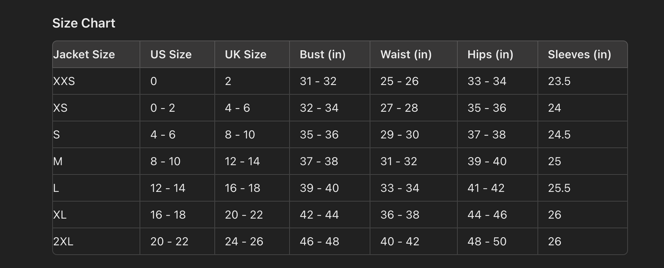The width and height of the screenshot is (664, 268).
Task: Select the 23.5 sleeves value
Action: point(559,81)
